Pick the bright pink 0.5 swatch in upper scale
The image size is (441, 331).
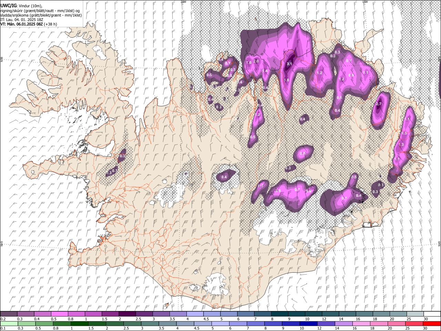(x=59, y=314)
